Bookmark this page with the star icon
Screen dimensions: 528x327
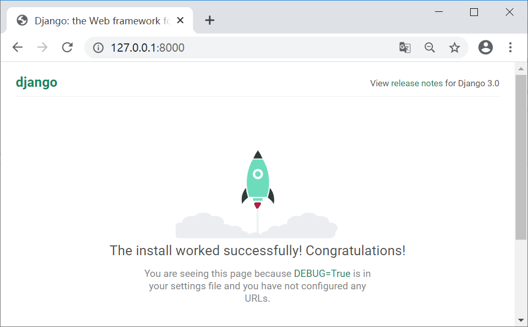(x=455, y=48)
